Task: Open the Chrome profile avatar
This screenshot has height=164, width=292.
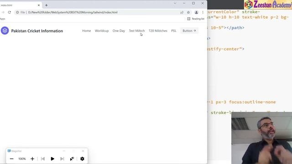Action: [196, 12]
